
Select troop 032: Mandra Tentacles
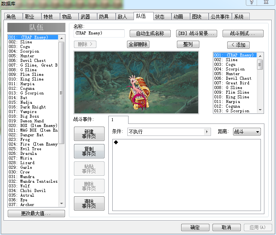[33, 181]
